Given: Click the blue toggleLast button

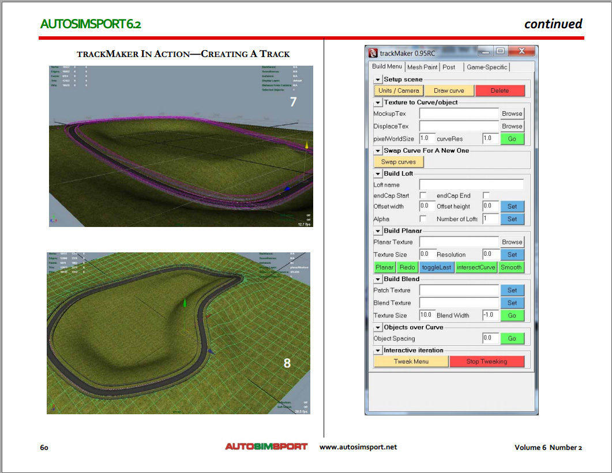Looking at the screenshot, I should (437, 267).
